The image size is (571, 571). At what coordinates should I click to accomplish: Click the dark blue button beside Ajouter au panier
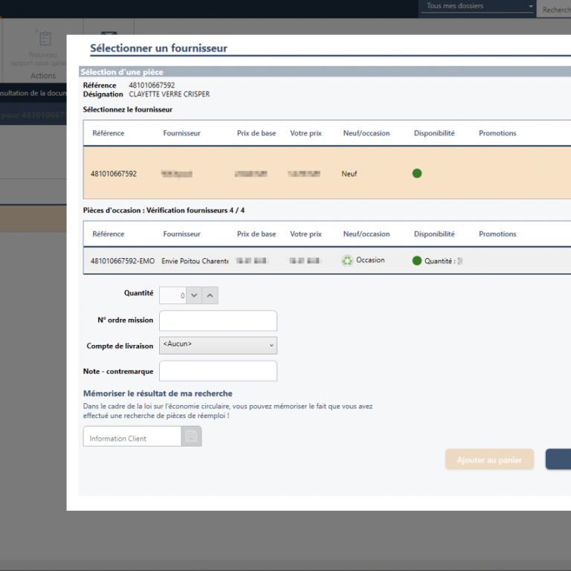(x=558, y=459)
